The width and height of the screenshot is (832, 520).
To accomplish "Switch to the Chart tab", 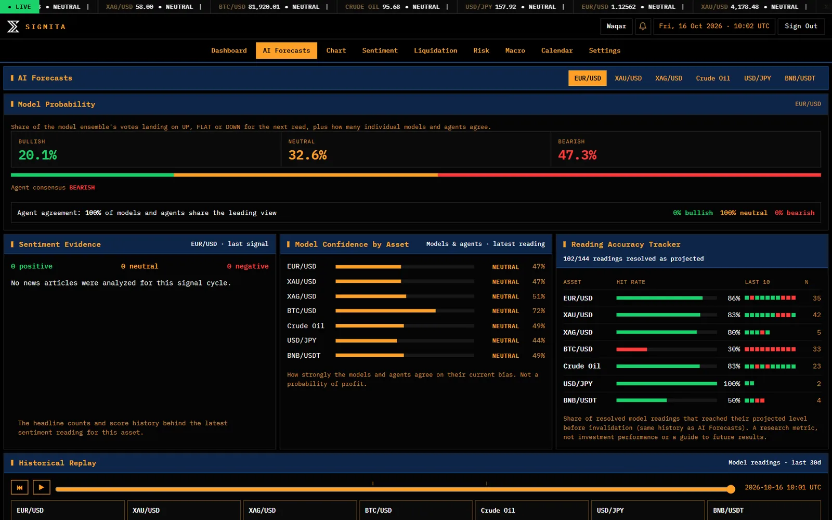I will point(336,50).
